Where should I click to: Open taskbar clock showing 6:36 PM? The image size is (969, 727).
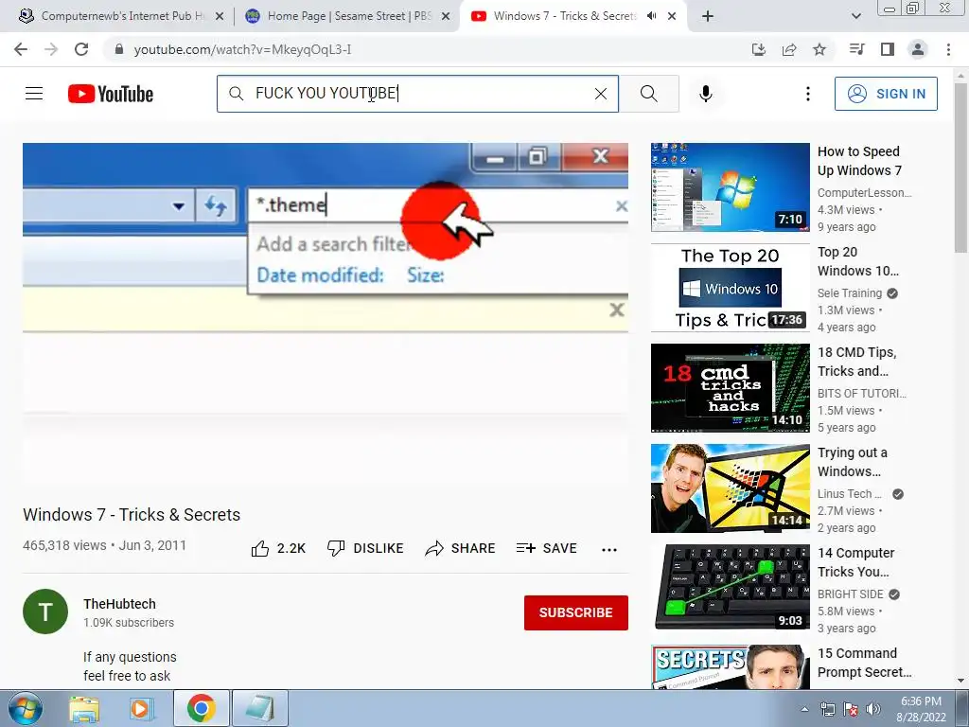point(921,709)
